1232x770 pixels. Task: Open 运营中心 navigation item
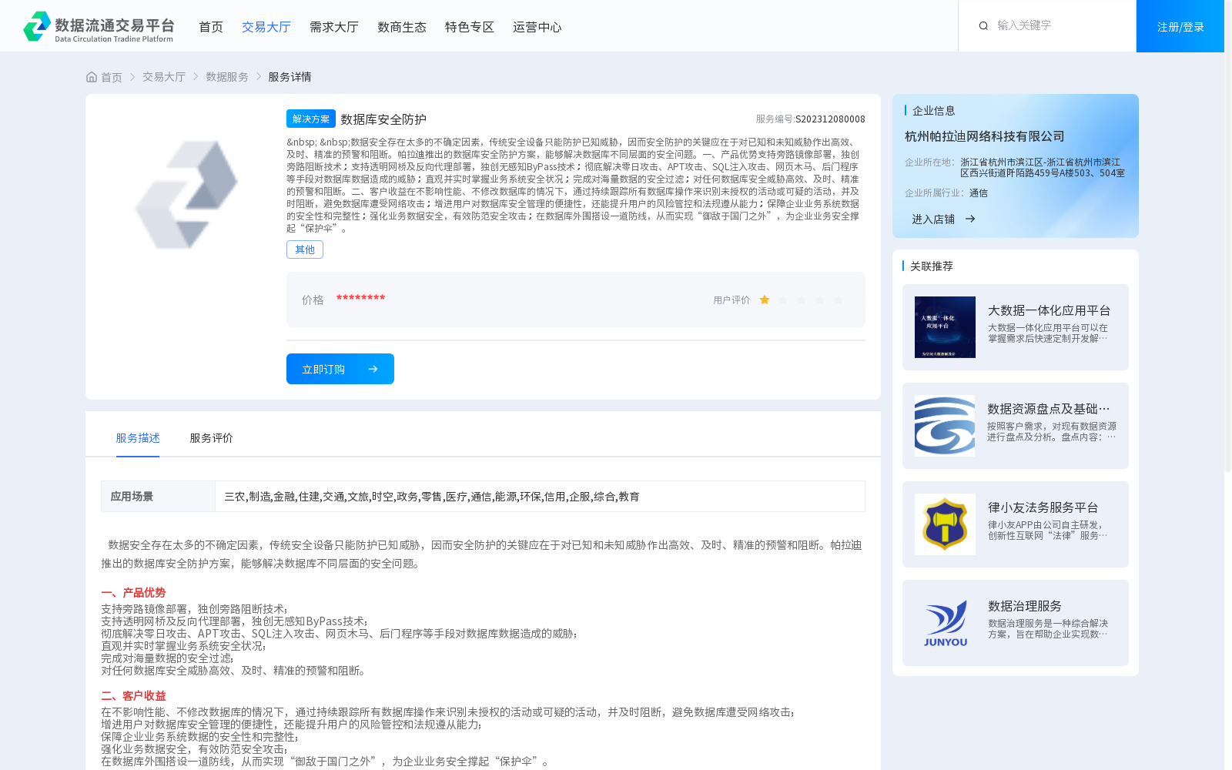point(537,27)
